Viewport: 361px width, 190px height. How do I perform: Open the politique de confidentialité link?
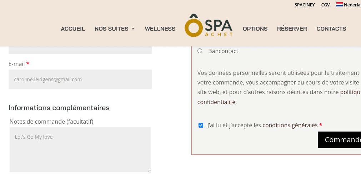279,97
